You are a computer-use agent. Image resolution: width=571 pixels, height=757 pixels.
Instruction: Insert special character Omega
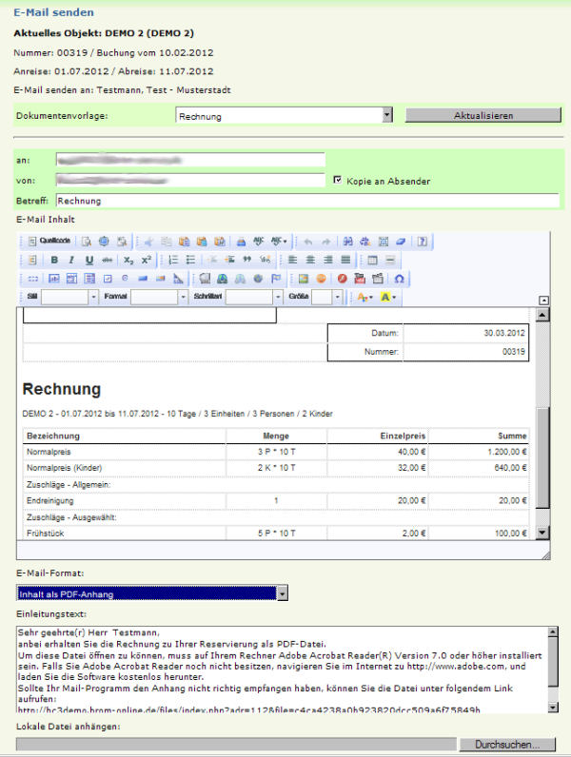point(399,279)
